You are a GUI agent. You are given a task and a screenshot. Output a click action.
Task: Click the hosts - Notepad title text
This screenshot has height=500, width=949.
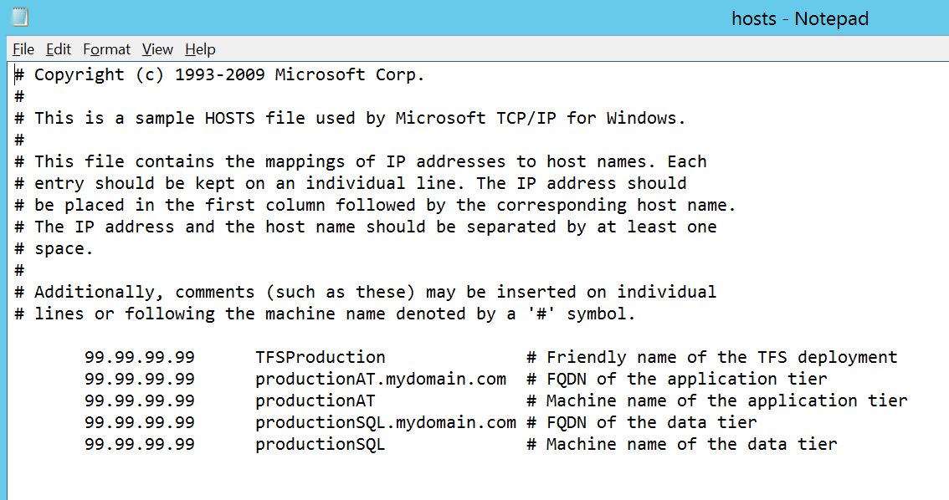pyautogui.click(x=799, y=18)
